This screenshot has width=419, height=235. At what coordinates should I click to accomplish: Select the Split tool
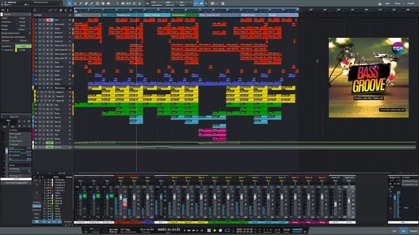[x=81, y=3]
